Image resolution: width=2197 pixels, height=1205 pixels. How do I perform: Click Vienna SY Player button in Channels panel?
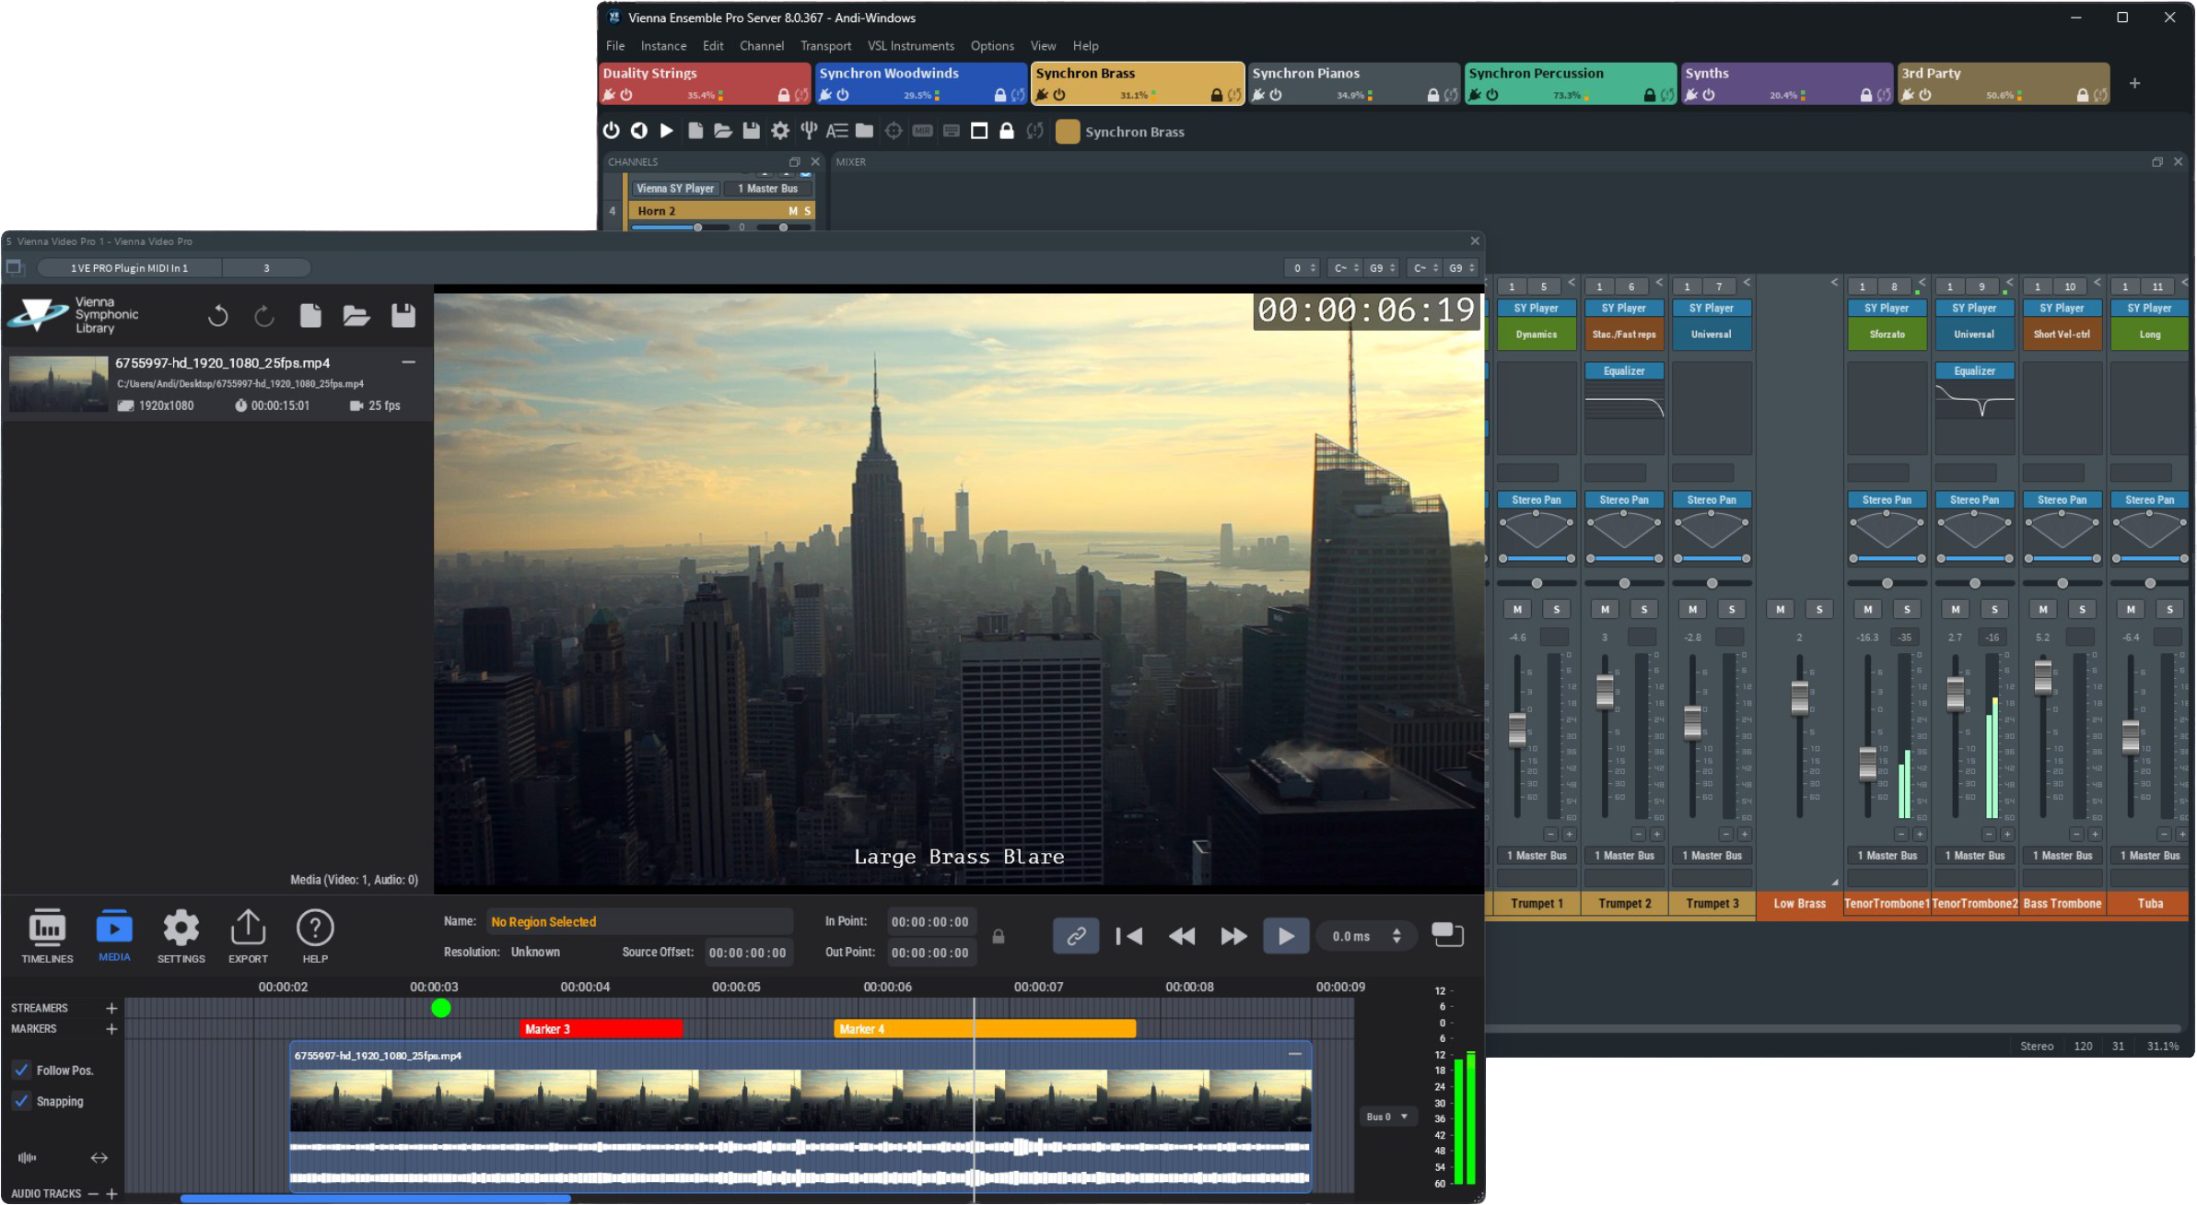click(675, 189)
